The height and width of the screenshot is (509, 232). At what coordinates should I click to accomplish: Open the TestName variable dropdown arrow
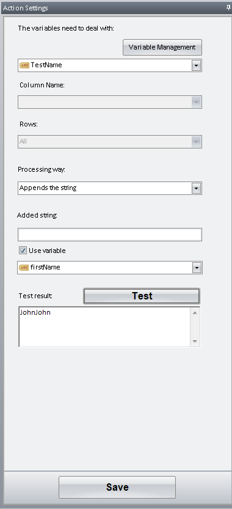click(x=196, y=65)
